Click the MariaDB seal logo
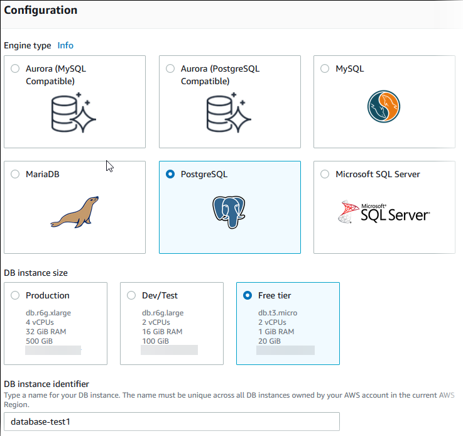463x436 pixels. 75,212
